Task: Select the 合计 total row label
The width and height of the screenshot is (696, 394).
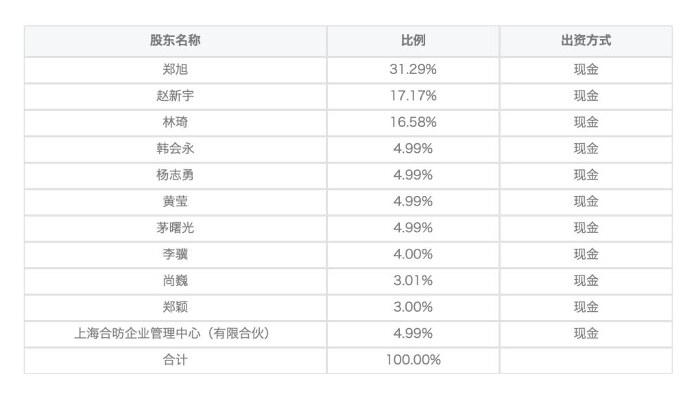Action: [x=175, y=360]
